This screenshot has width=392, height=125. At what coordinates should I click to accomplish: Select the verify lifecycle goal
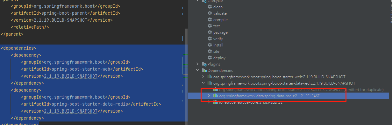(x=218, y=38)
